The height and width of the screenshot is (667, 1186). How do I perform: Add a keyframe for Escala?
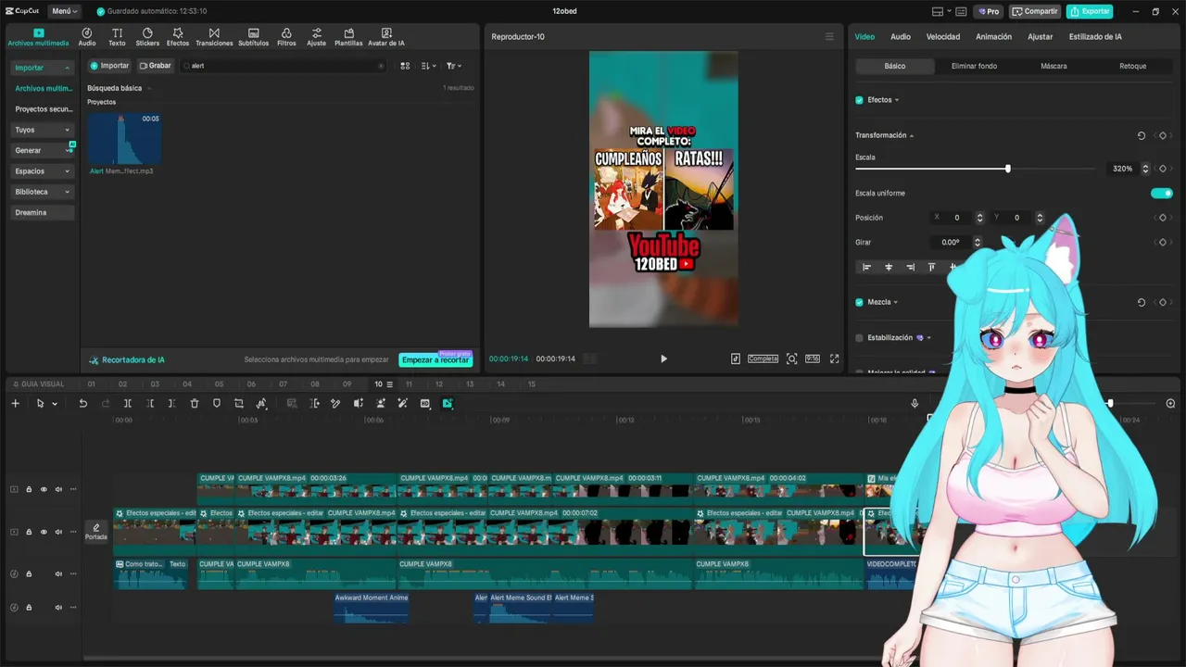pyautogui.click(x=1163, y=169)
